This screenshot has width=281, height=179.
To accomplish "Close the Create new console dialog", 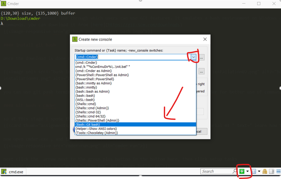I will point(205,39).
